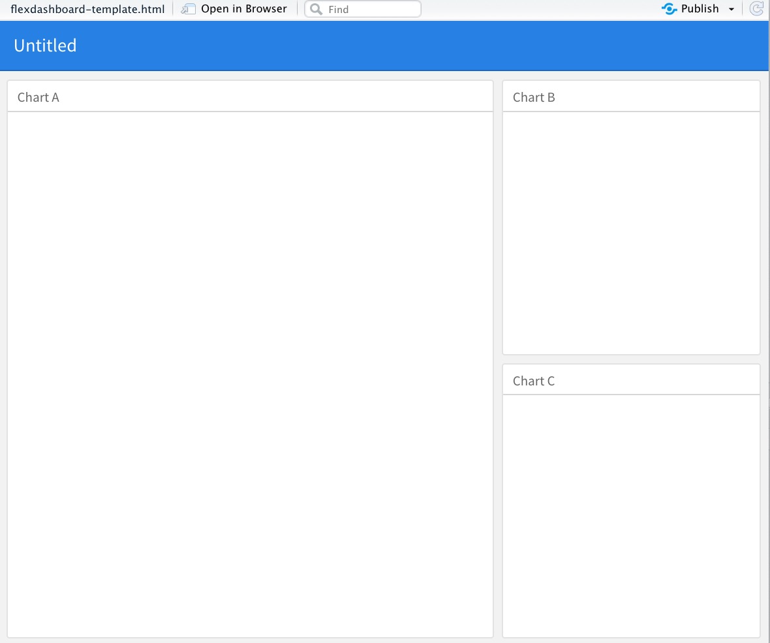Click the Untitled dashboard title
The height and width of the screenshot is (643, 770).
point(45,46)
